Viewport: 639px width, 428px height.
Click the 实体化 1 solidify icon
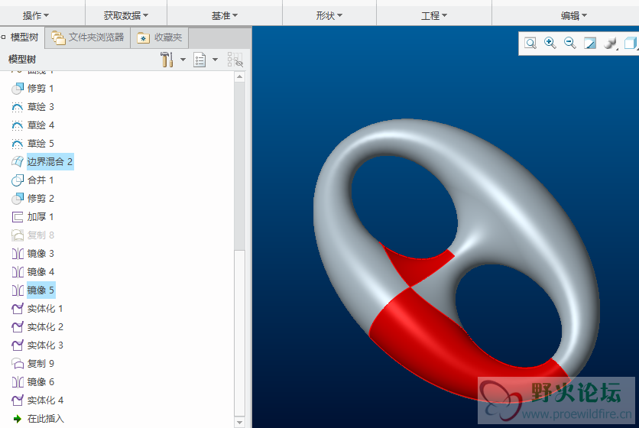click(17, 309)
